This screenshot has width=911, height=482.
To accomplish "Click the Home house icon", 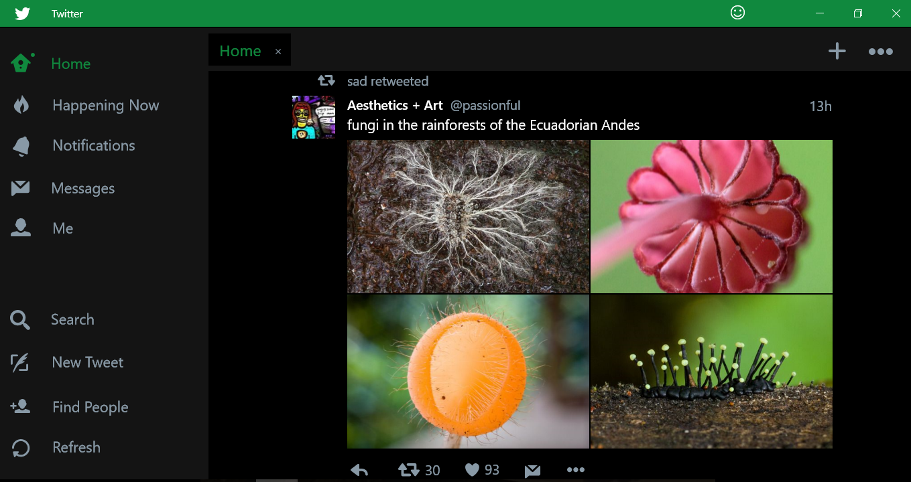I will click(21, 63).
